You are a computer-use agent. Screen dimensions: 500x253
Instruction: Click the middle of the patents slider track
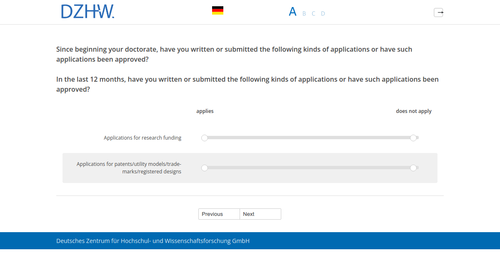(x=309, y=168)
